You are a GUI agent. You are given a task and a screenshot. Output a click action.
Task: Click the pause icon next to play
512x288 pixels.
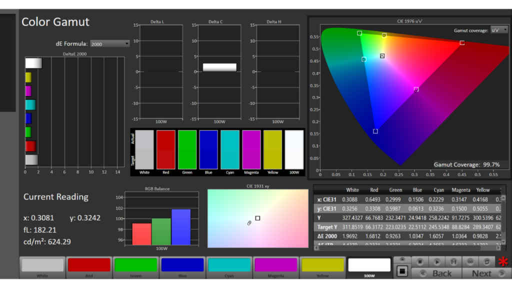[x=453, y=261]
